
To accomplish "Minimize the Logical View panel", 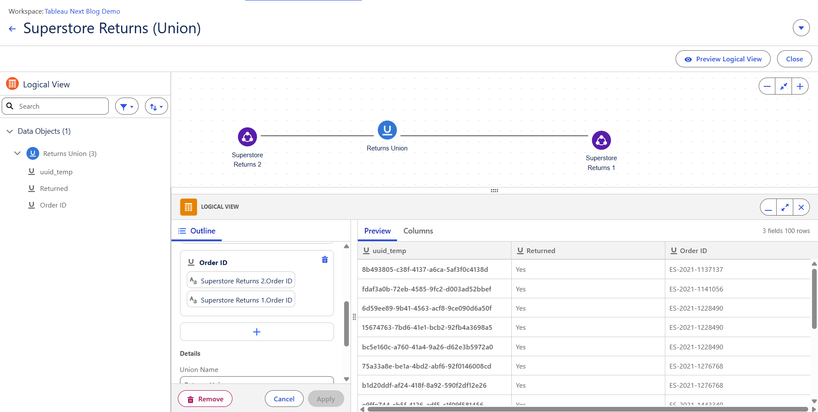I will pyautogui.click(x=768, y=207).
